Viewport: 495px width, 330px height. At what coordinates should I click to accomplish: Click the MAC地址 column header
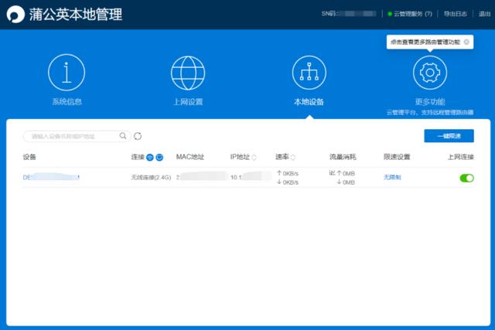coord(190,157)
